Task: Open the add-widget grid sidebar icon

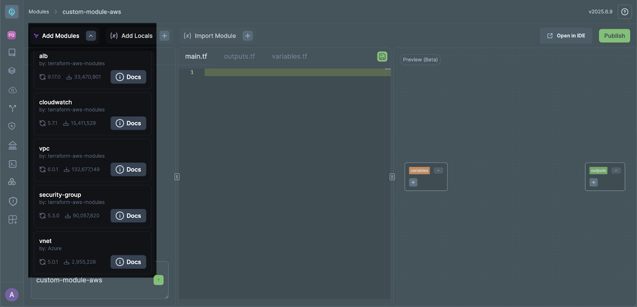Action: pyautogui.click(x=13, y=220)
